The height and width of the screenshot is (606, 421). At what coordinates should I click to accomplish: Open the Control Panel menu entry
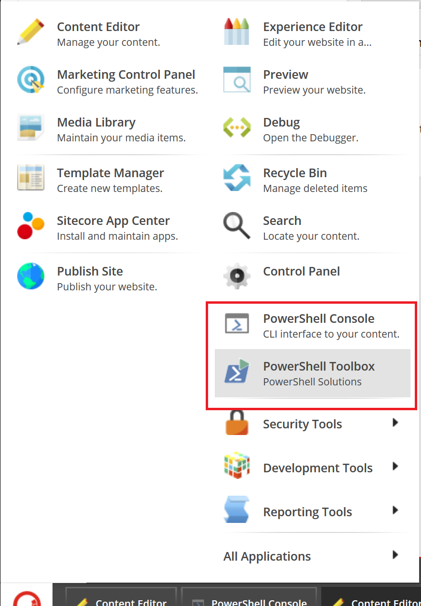[301, 272]
